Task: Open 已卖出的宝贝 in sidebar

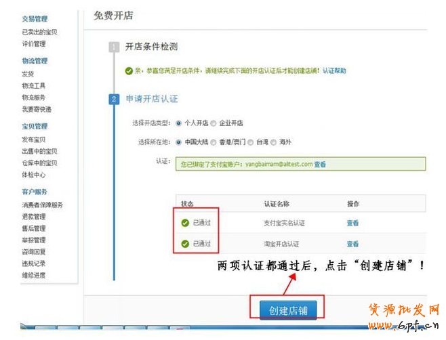Action: coord(39,32)
